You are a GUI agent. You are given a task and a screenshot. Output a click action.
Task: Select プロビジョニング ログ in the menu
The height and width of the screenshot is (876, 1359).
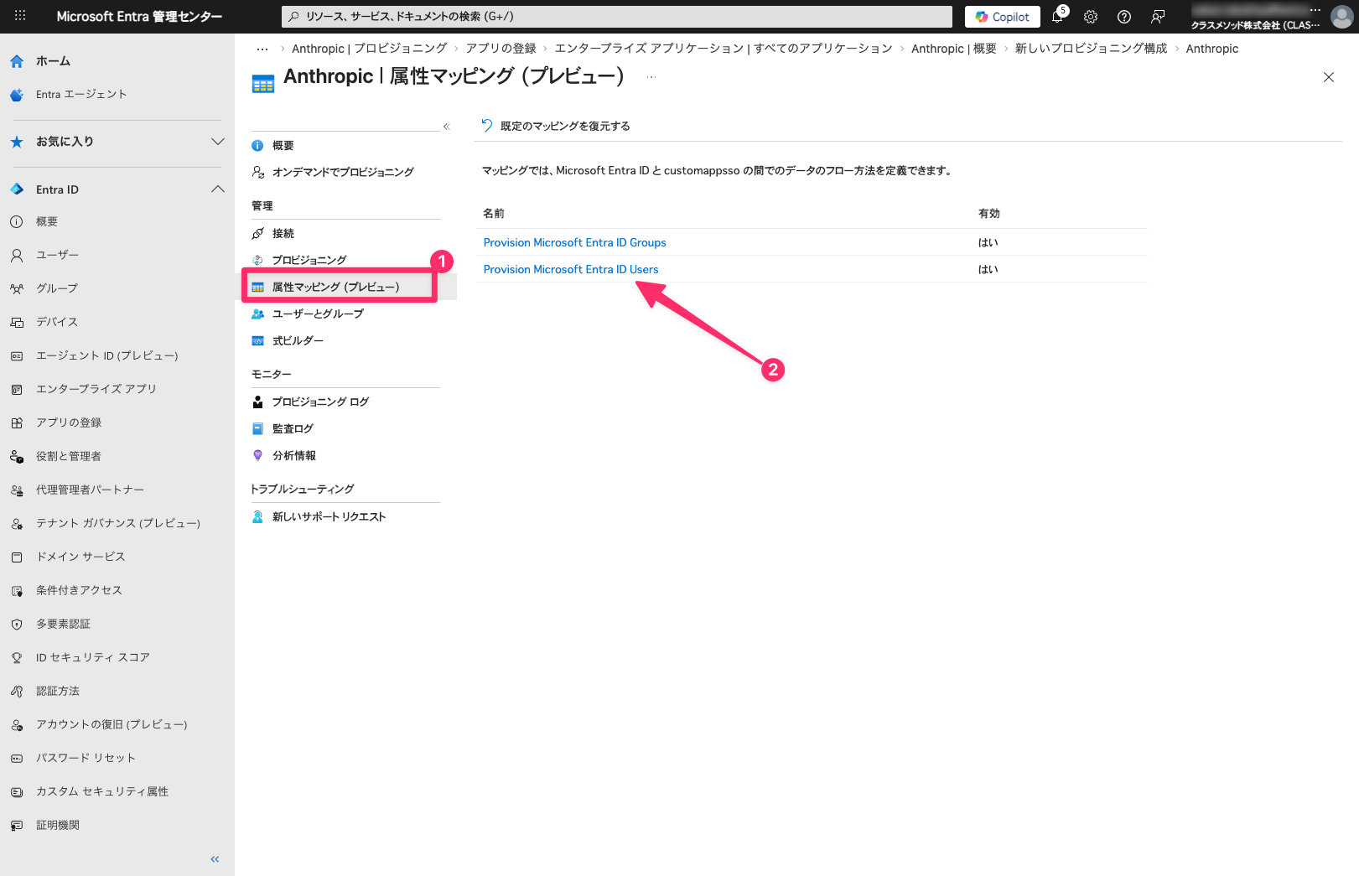click(320, 402)
